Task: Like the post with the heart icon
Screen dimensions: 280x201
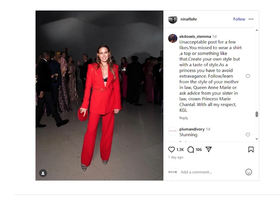Action: tap(172, 150)
